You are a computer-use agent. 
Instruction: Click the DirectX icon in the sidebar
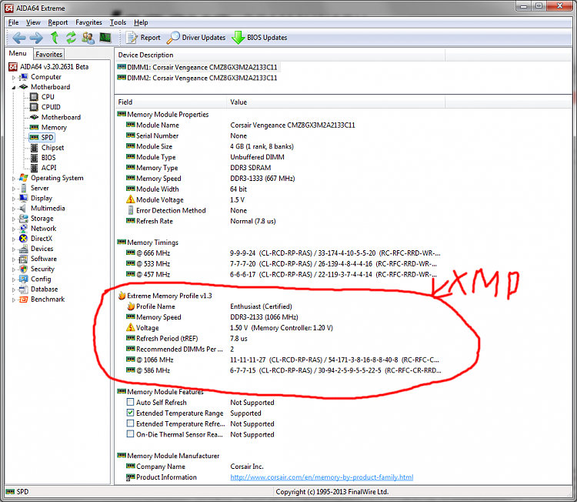click(x=24, y=239)
